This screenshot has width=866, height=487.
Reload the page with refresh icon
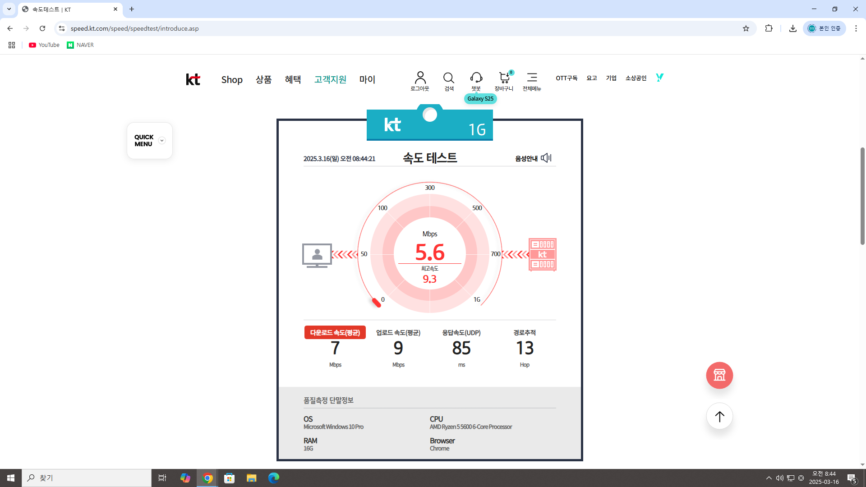tap(42, 28)
